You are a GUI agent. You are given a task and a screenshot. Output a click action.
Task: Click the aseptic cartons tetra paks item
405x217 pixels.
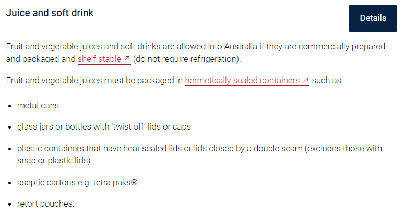click(77, 182)
